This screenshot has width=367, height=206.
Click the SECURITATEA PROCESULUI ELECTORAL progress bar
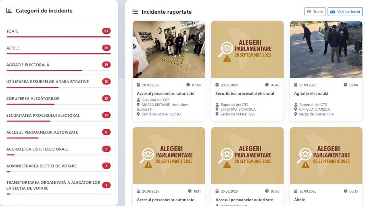[58, 121]
